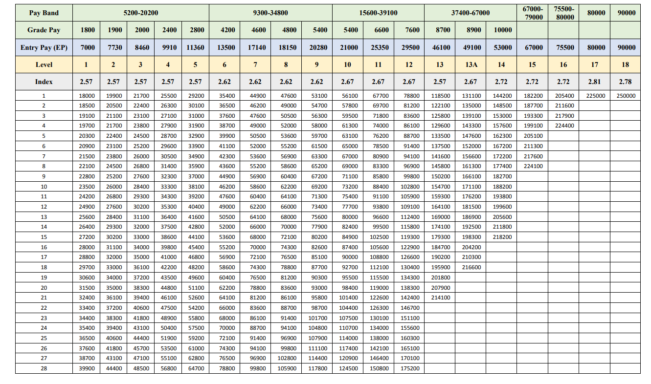Click grade pay 1800 cell

87,30
